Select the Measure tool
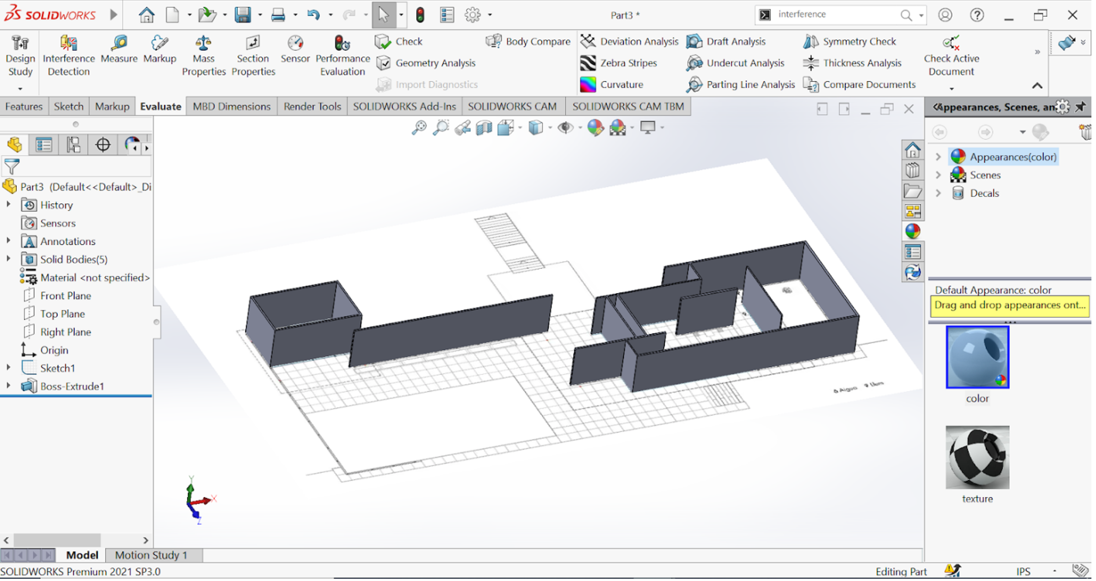The image size is (1096, 581). pos(119,49)
